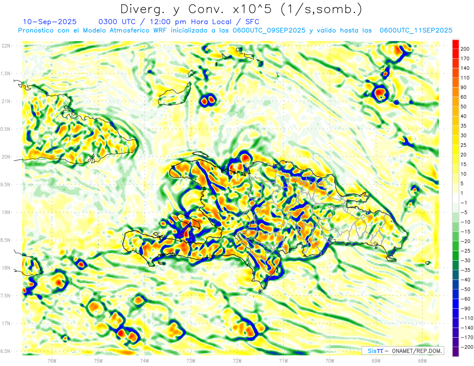Click the "-110" color scale value
Screen dimensions: 474x366
tap(466, 318)
